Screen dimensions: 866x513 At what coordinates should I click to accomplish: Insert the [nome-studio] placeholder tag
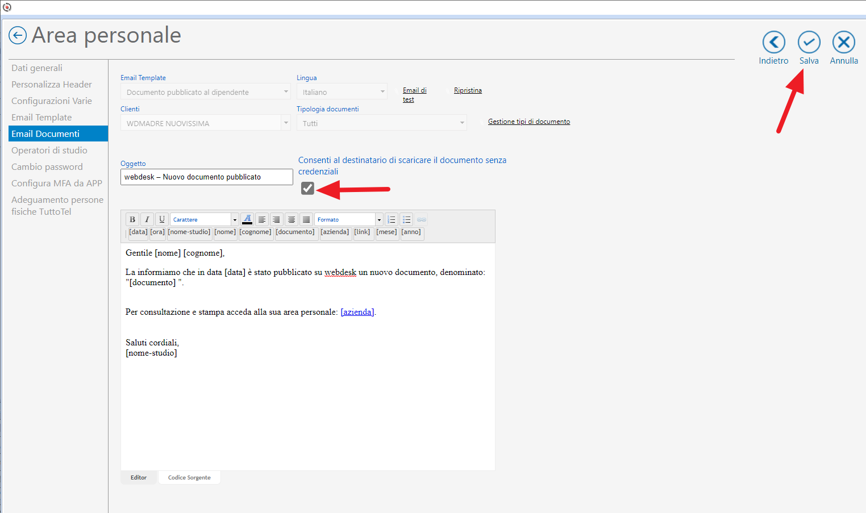pyautogui.click(x=189, y=232)
